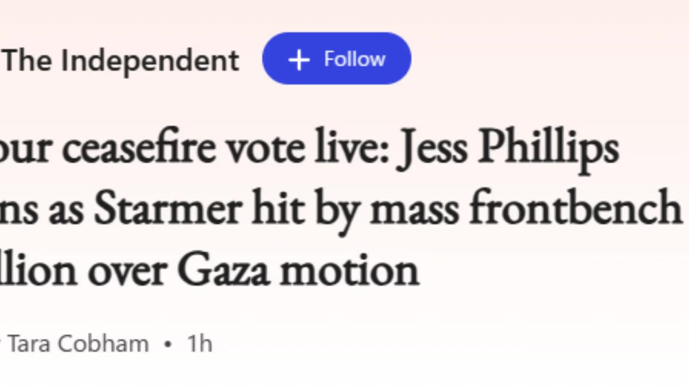
Task: Click the word "Independent" in publisher name
Action: point(150,60)
